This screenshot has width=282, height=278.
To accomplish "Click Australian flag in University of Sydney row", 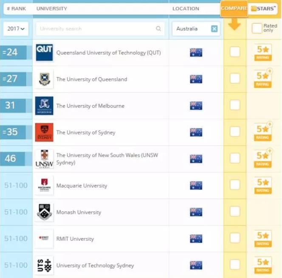I will (x=196, y=132).
